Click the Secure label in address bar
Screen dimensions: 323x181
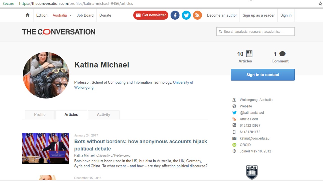8,4
